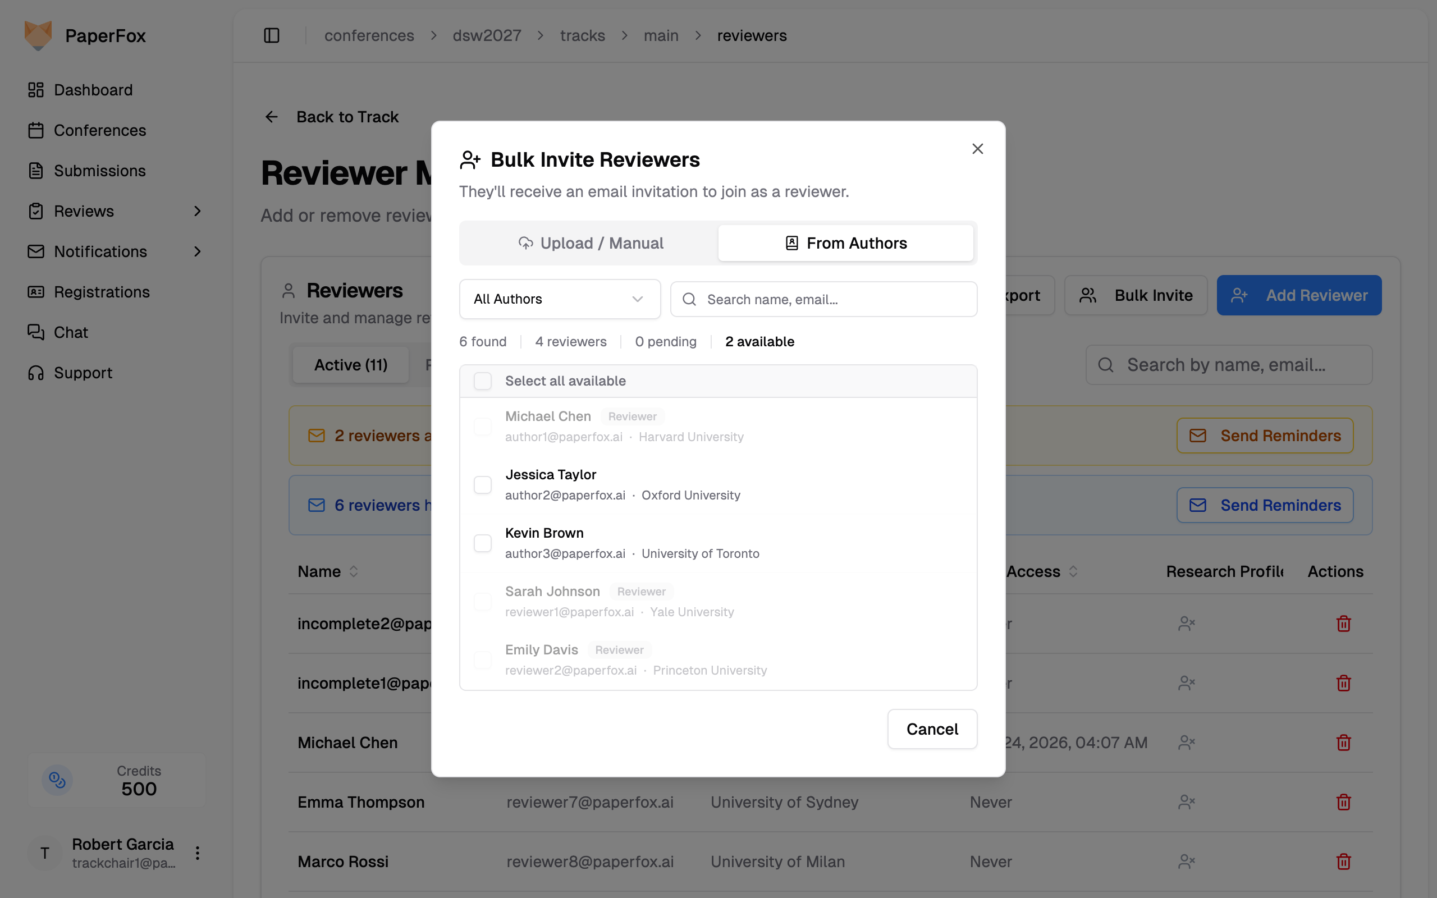Check the Select all available checkbox
The image size is (1437, 898).
[x=483, y=381]
